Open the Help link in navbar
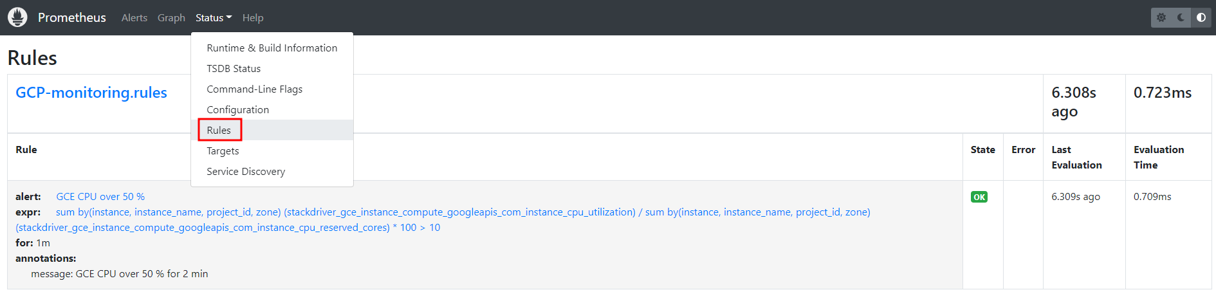The image size is (1216, 292). click(x=253, y=18)
